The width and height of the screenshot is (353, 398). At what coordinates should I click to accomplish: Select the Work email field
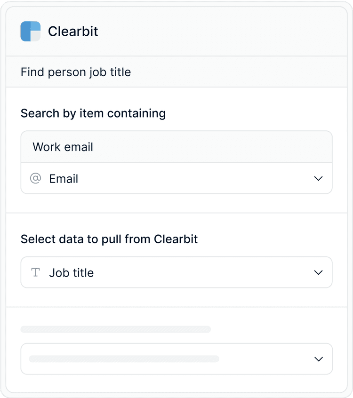[x=176, y=147]
